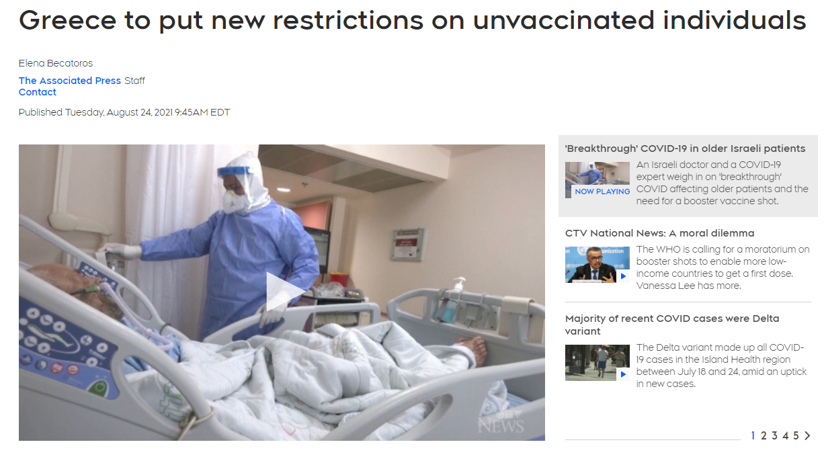Image resolution: width=824 pixels, height=467 pixels.
Task: Click the NOW PLAYING label on first video
Action: pyautogui.click(x=602, y=192)
